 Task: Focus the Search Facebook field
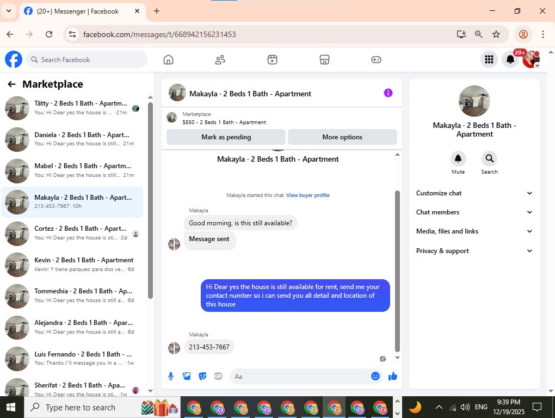click(x=87, y=59)
